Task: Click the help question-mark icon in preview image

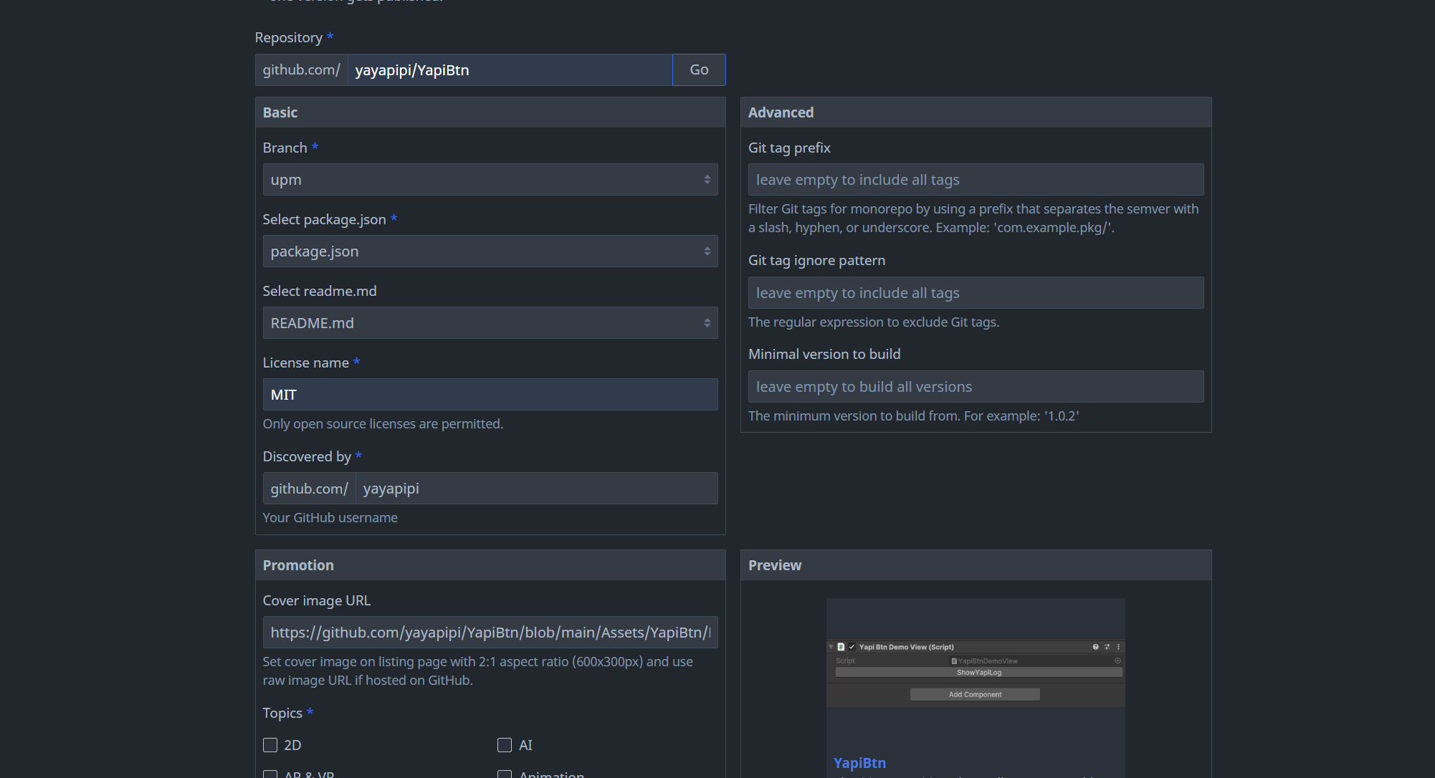Action: pos(1095,647)
